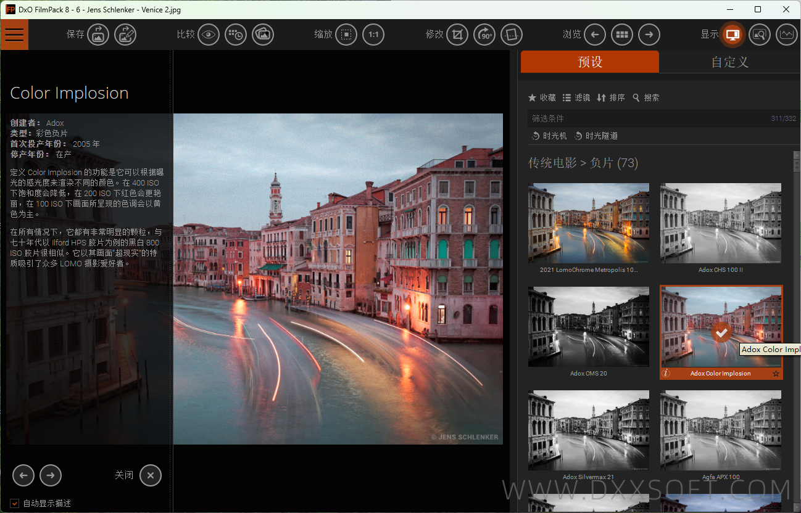801x513 pixels.
Task: Click info icon on Adox Color Implosion
Action: tap(666, 373)
